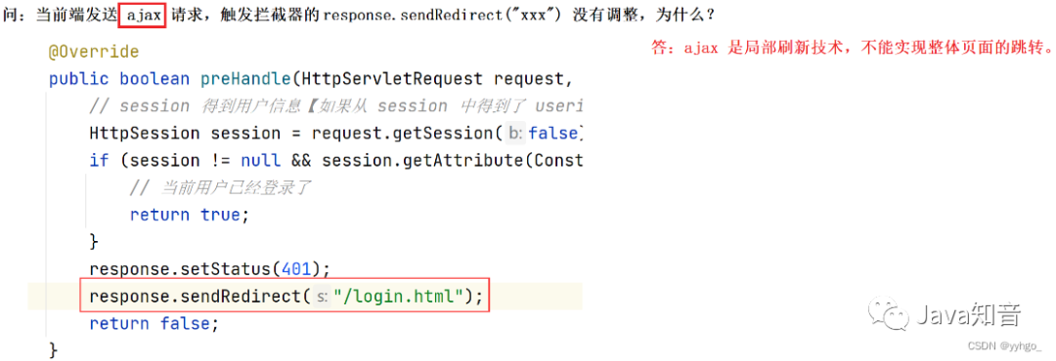Click the CSDN @yyhgo_ attribution
This screenshot has width=1056, height=361.
tap(1005, 345)
